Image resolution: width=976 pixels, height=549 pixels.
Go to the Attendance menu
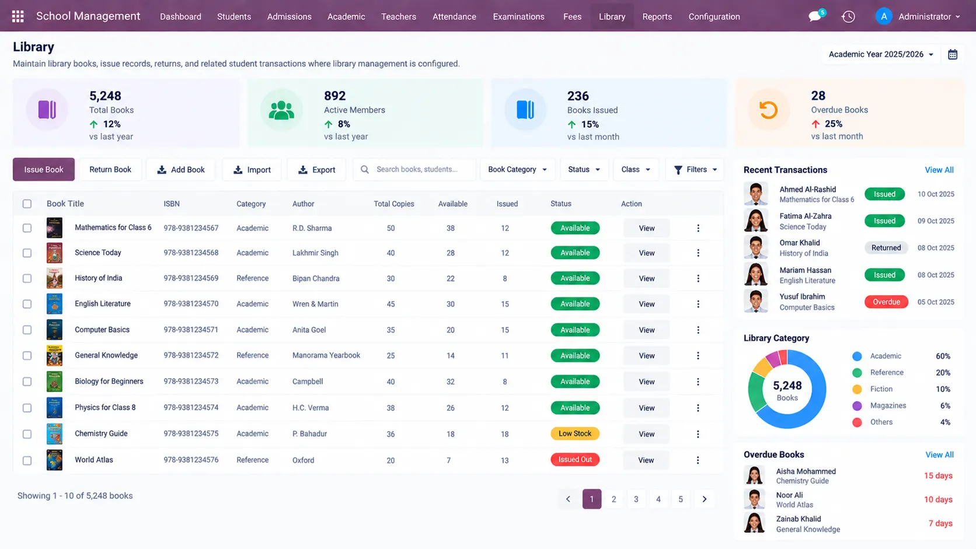(454, 16)
